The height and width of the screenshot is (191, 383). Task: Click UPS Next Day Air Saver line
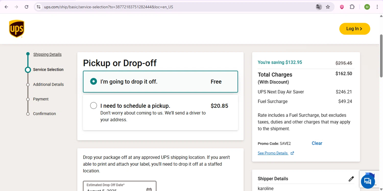pos(281,92)
